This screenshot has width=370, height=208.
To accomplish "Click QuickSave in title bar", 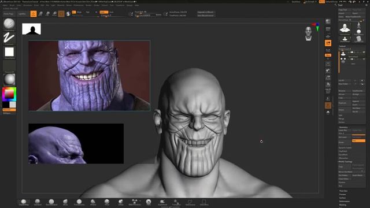I will coord(296,2).
